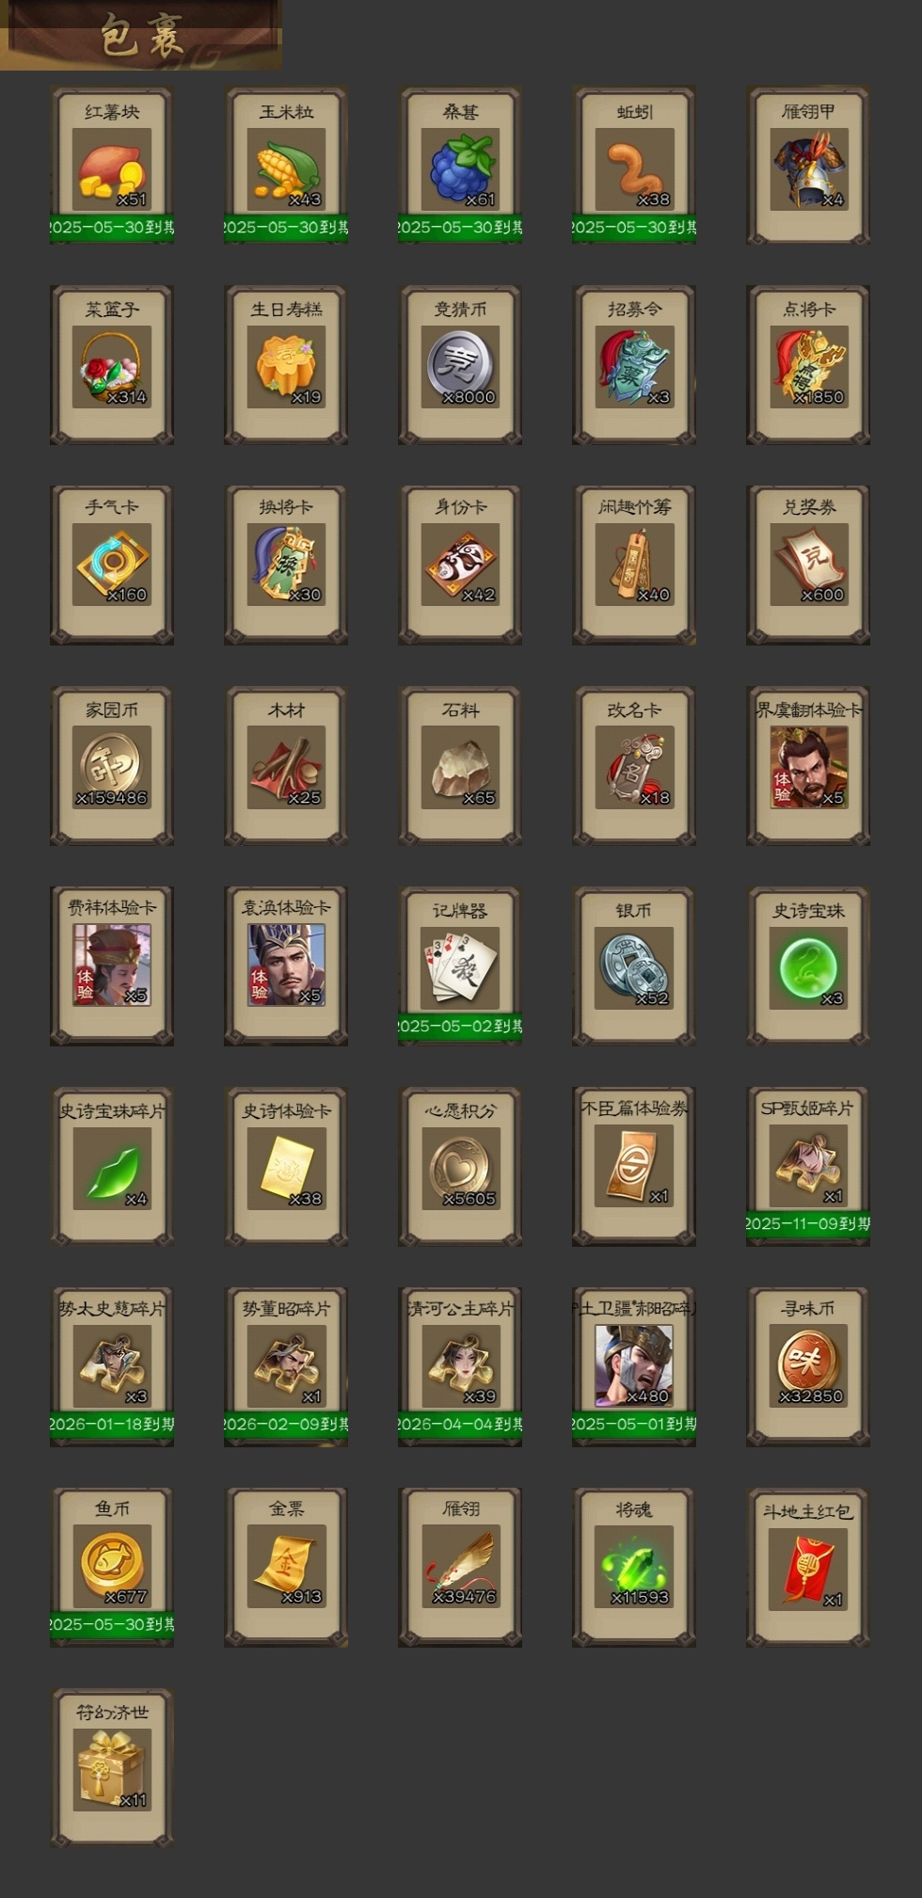
Task: Select the 费祎体验卡 character trial card
Action: 112,966
